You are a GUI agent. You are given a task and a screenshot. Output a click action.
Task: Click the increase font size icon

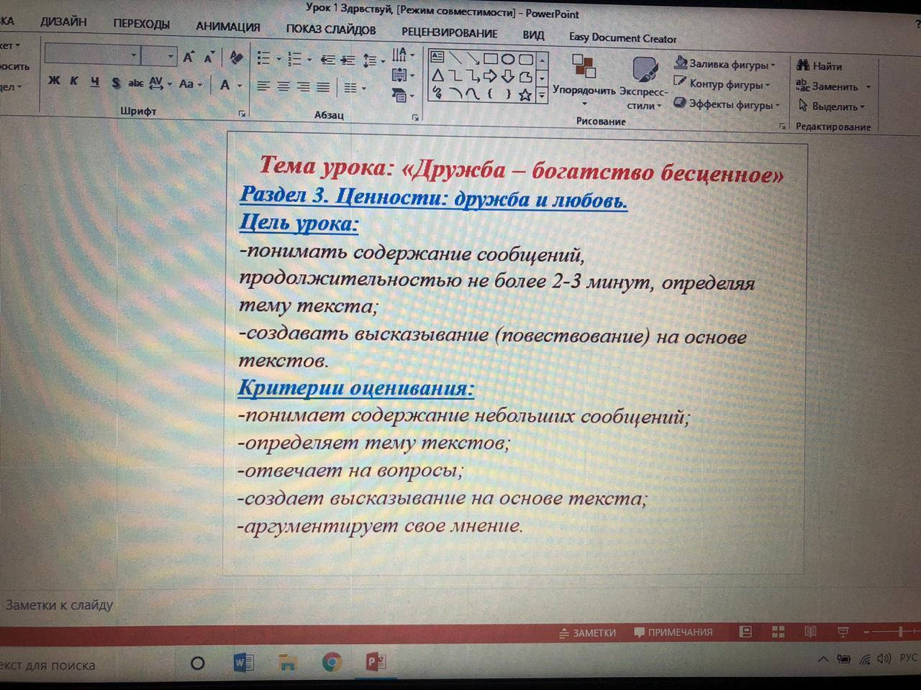point(189,57)
